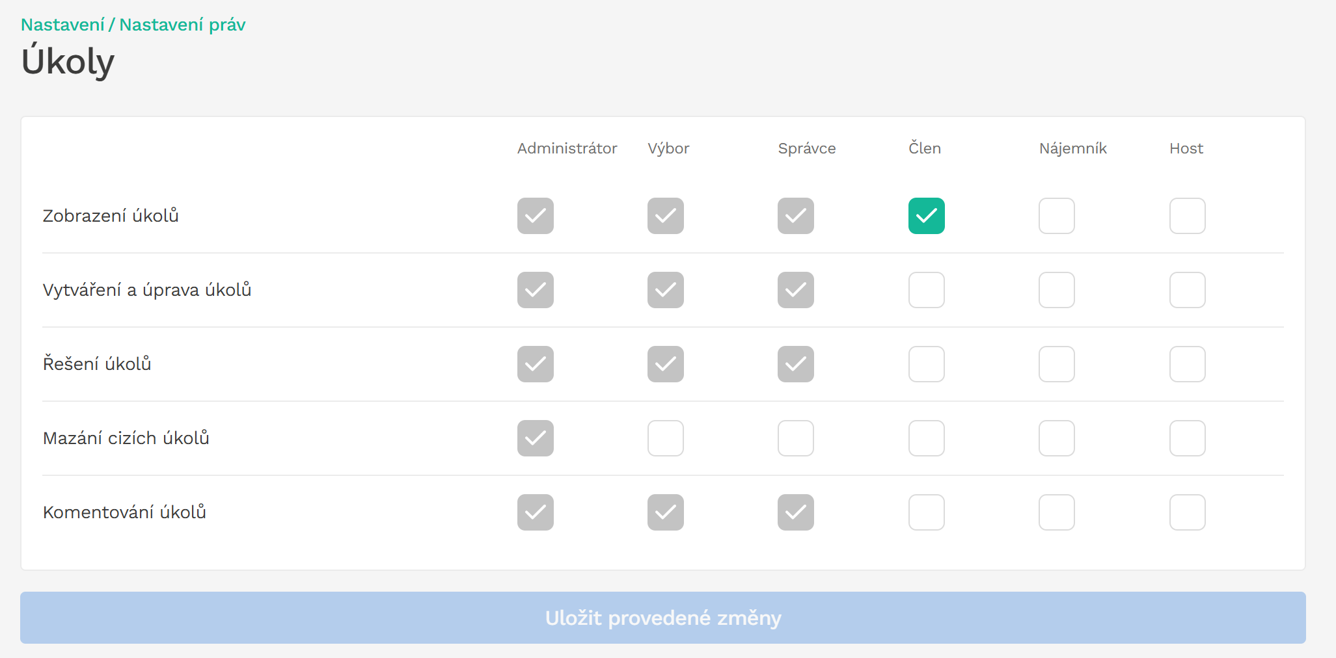Enable Řešení úkolů for Člen
Screen dimensions: 1336x658
click(926, 364)
